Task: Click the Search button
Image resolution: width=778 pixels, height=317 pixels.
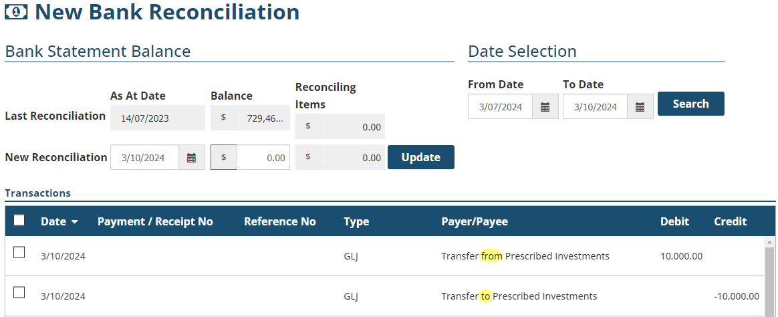Action: (x=690, y=104)
